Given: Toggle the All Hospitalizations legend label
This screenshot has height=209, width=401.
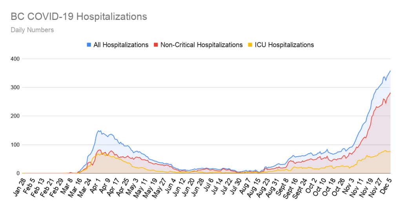Looking at the screenshot, I should [x=120, y=45].
